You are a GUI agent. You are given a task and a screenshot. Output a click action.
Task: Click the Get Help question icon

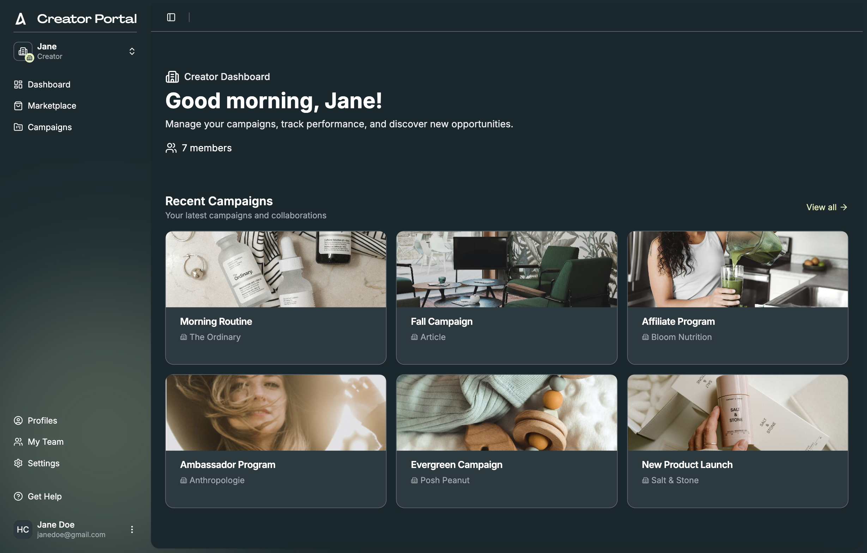(18, 497)
